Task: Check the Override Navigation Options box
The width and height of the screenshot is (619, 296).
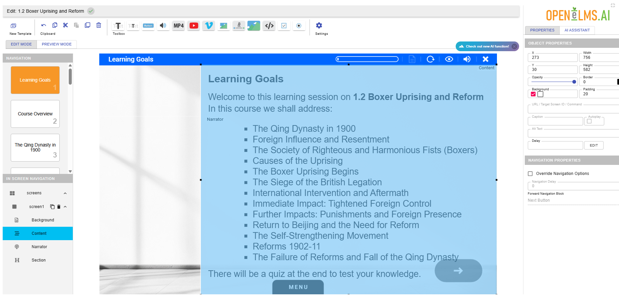Action: click(530, 174)
